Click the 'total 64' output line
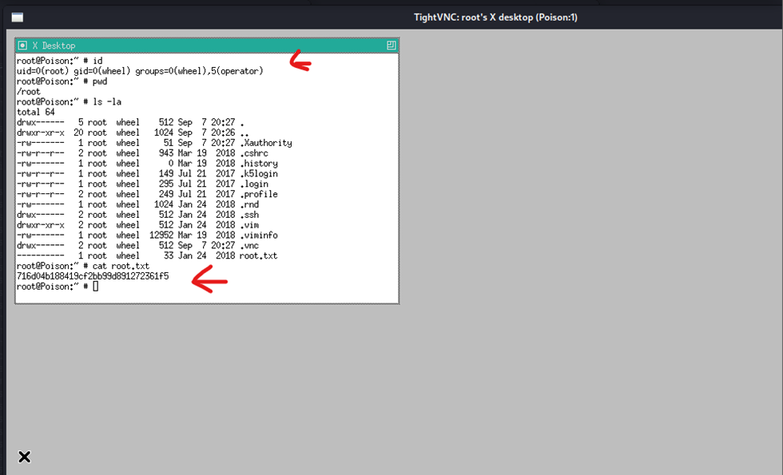 36,113
